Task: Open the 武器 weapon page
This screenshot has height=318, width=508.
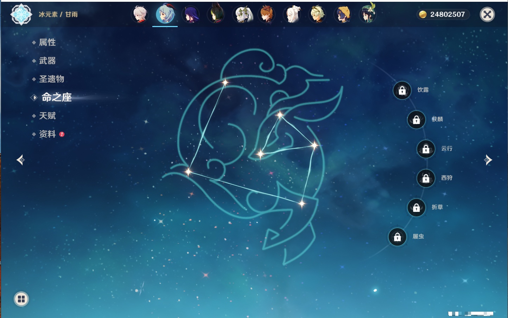Action: 47,61
